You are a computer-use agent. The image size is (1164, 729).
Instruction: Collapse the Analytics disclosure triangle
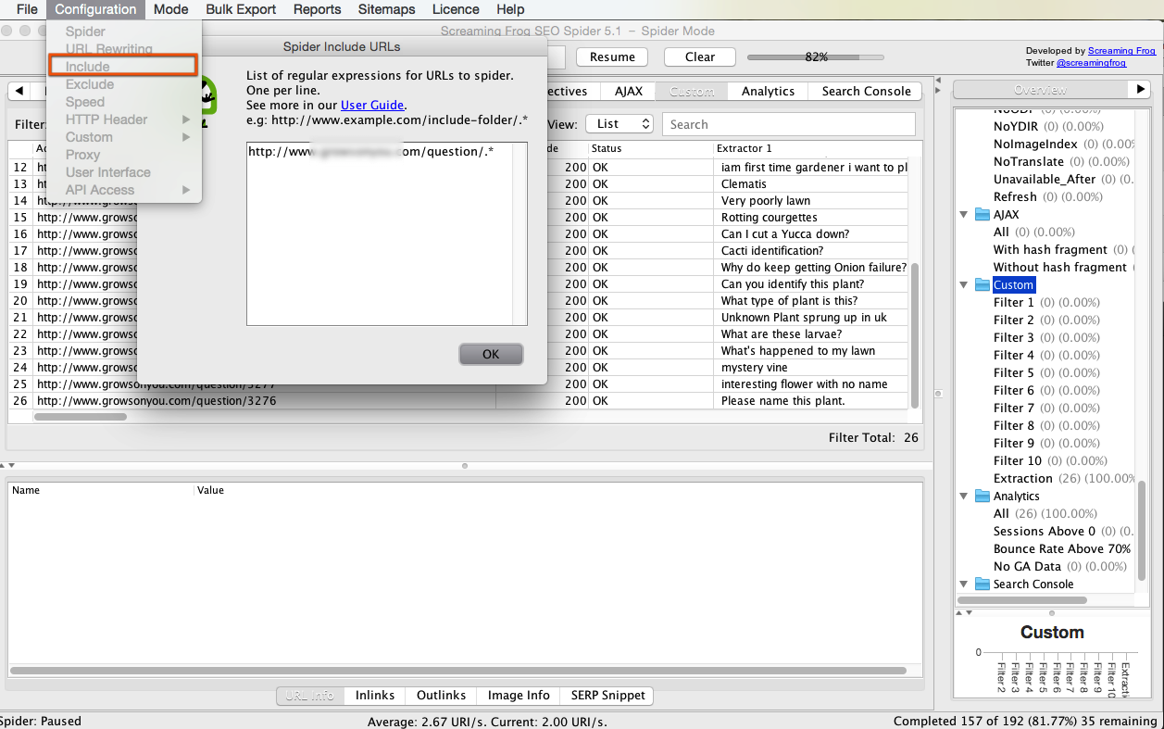tap(963, 496)
